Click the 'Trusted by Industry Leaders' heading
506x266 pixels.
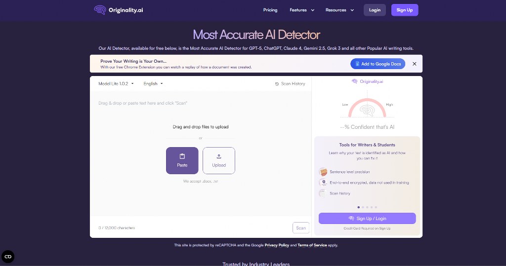coord(256,264)
